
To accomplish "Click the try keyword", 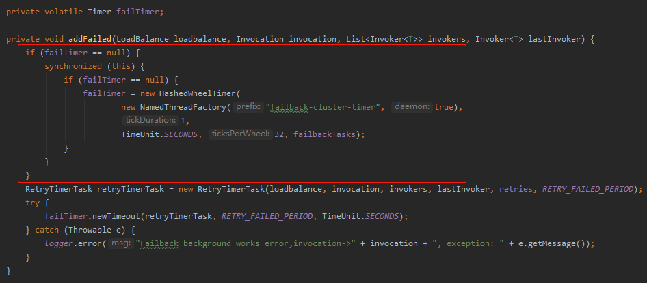I will (x=32, y=203).
